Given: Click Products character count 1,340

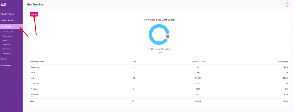Looking at the screenshot, I should point(198,89).
